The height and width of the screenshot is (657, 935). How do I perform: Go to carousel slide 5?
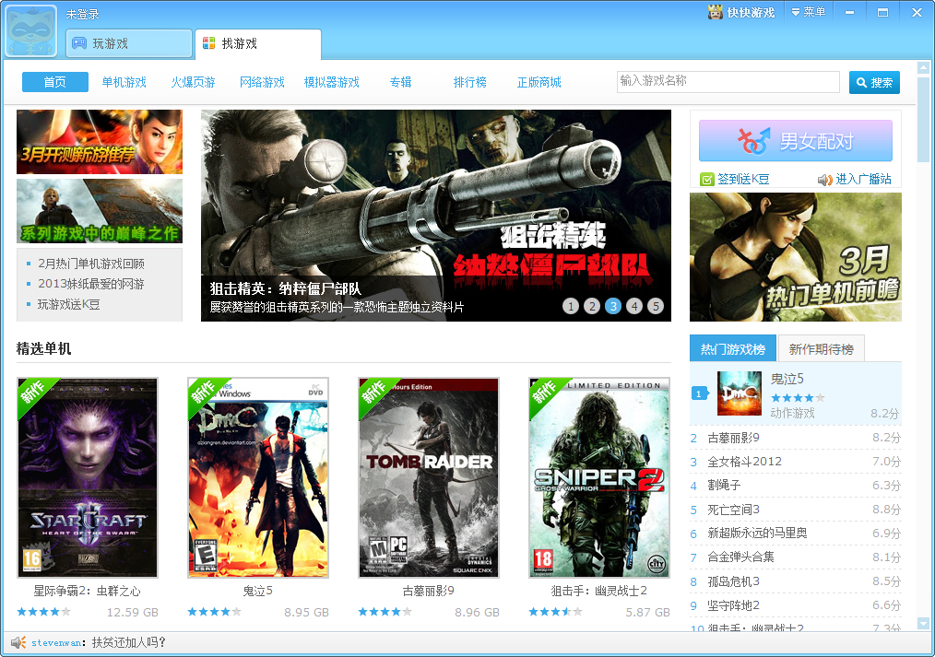656,306
